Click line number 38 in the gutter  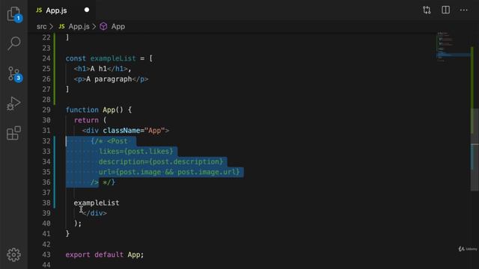pyautogui.click(x=46, y=202)
